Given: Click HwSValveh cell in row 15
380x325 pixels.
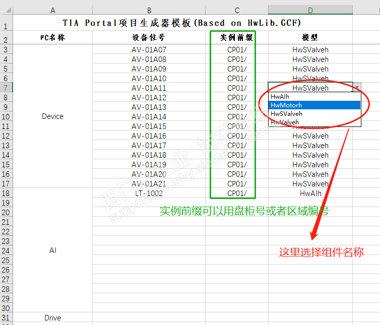Looking at the screenshot, I should tap(310, 164).
